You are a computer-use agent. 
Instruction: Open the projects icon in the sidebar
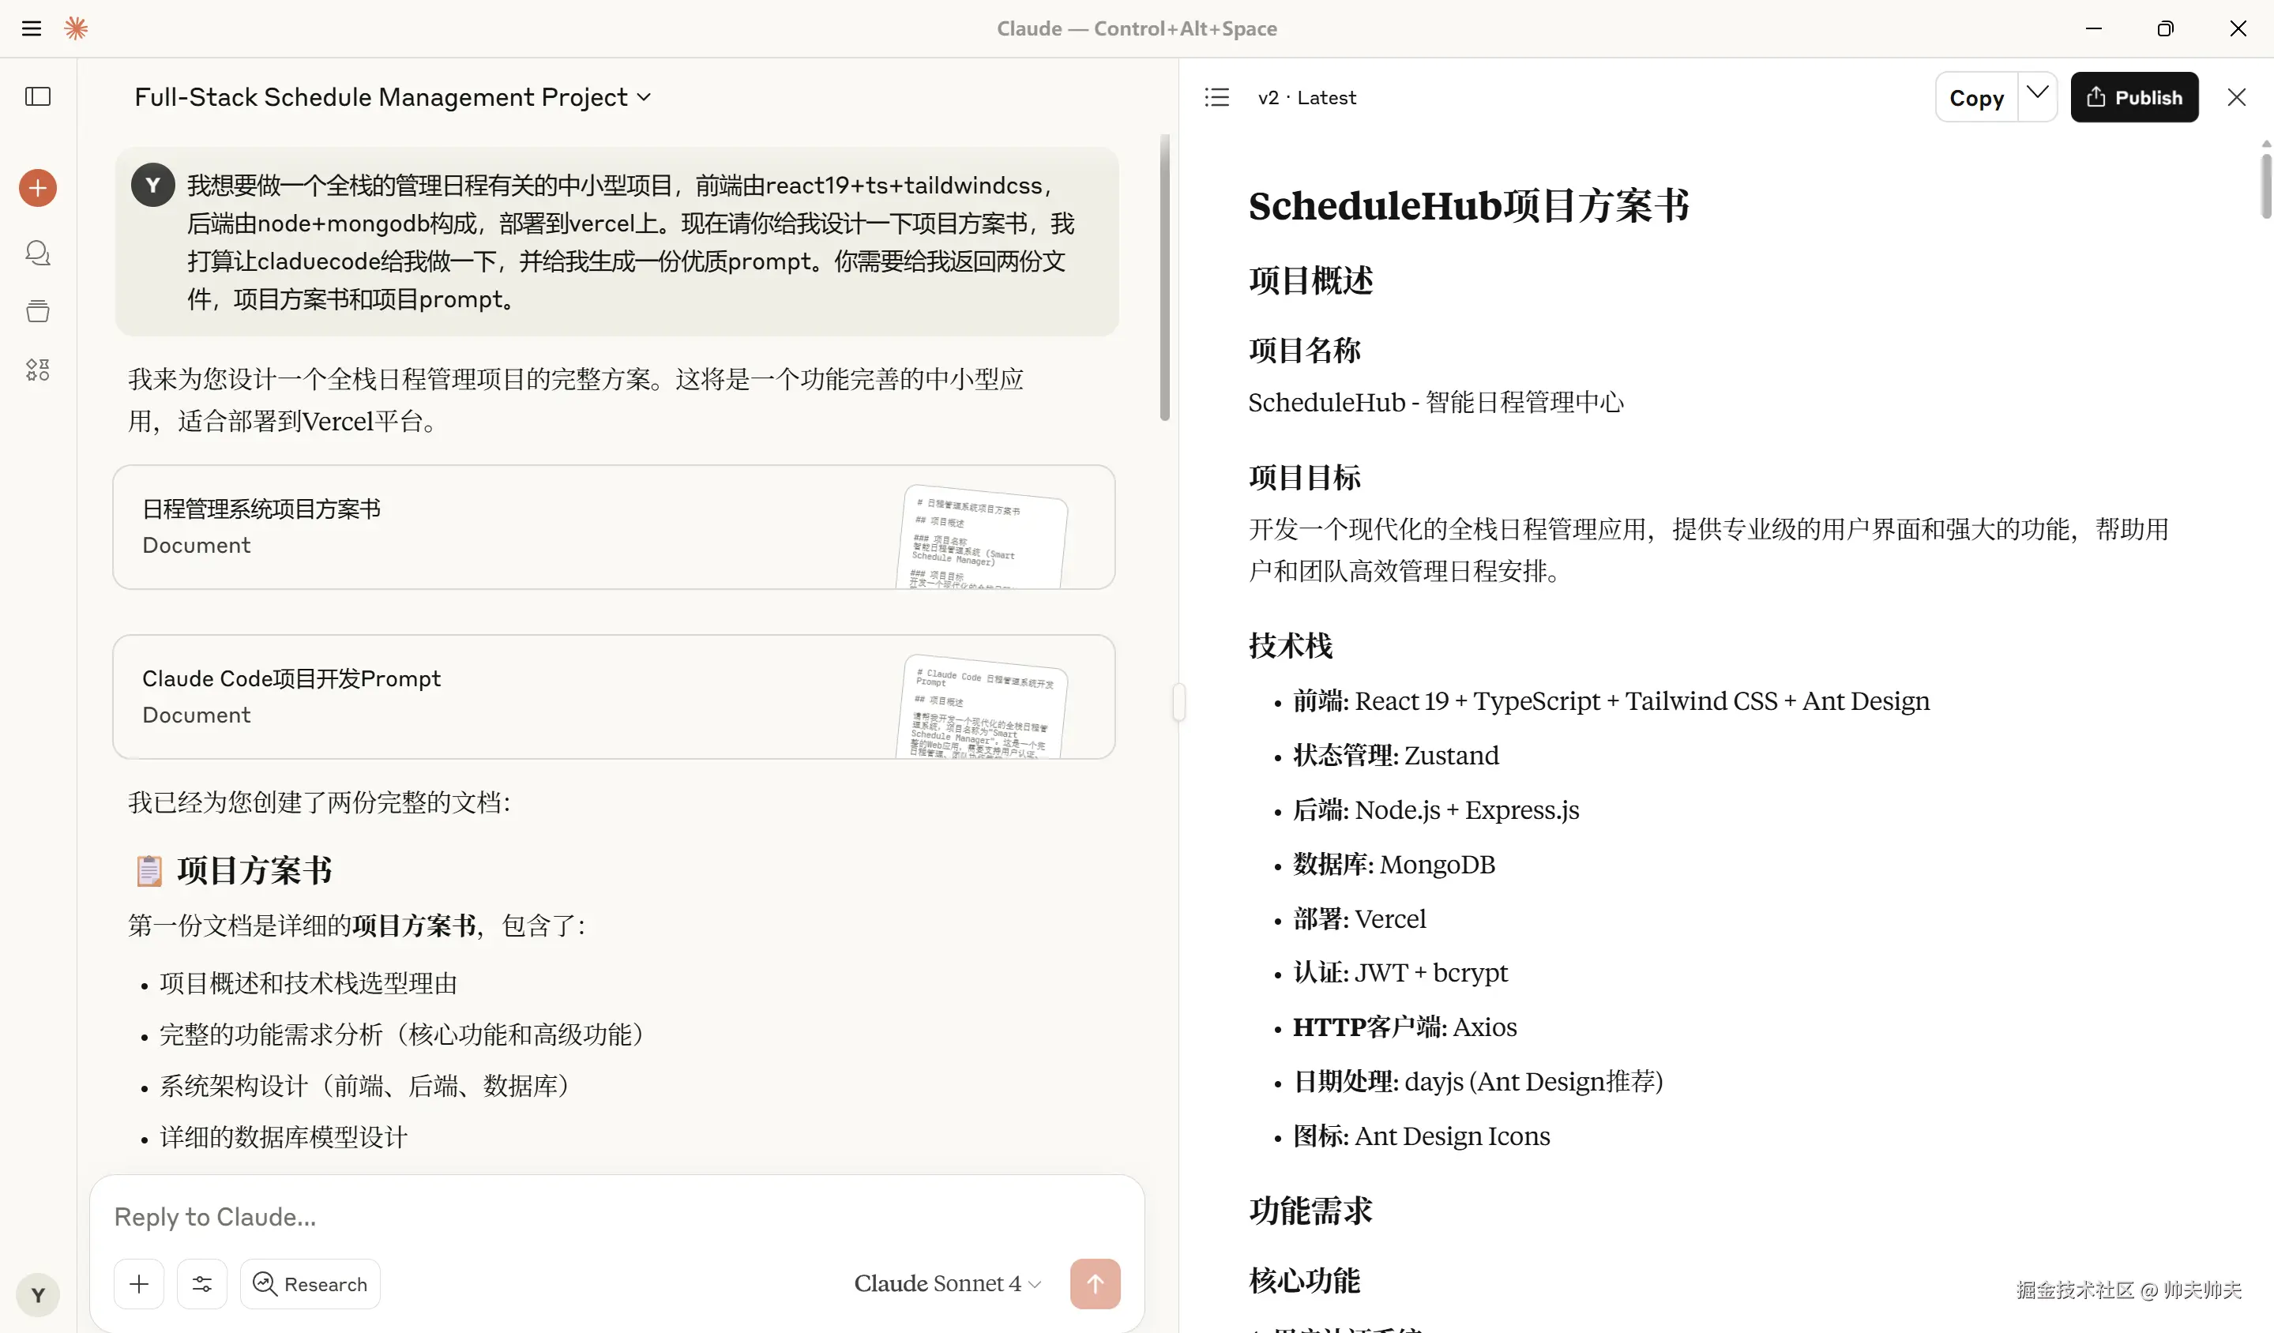[x=38, y=311]
